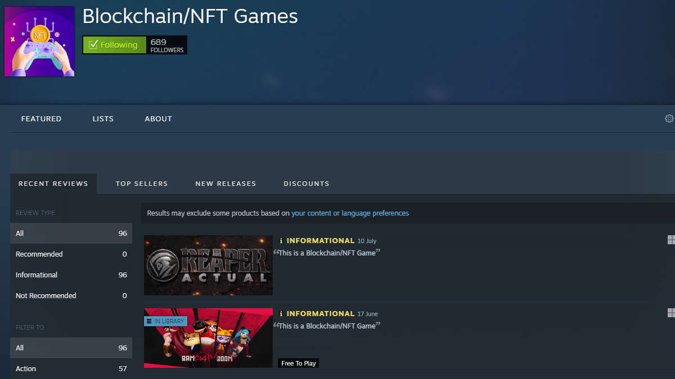
Task: Show the Discounts tab
Action: click(306, 184)
